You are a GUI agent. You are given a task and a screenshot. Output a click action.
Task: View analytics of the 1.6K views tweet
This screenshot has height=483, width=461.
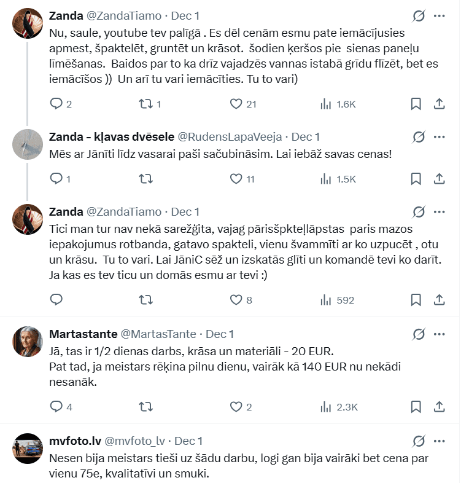(x=326, y=104)
